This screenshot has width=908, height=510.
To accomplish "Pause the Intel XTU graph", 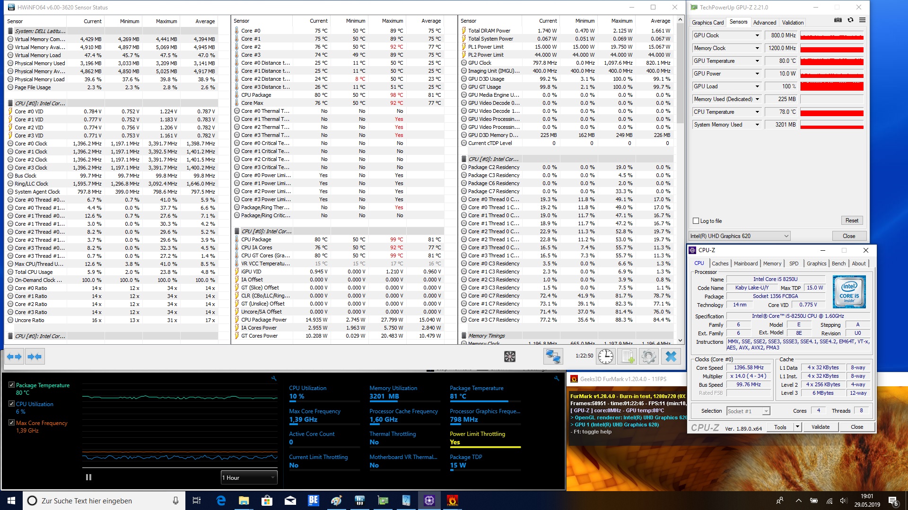I will (x=88, y=477).
